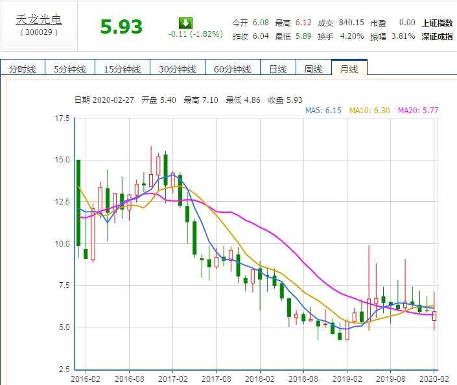Click the 17.5 y-axis label
The image size is (457, 385).
click(62, 118)
